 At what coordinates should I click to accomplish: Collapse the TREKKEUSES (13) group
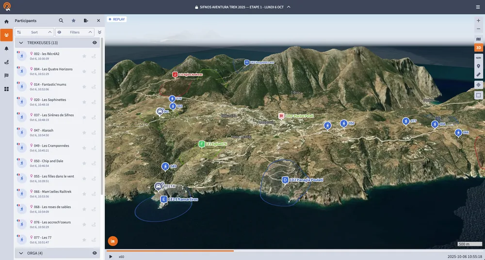21,43
